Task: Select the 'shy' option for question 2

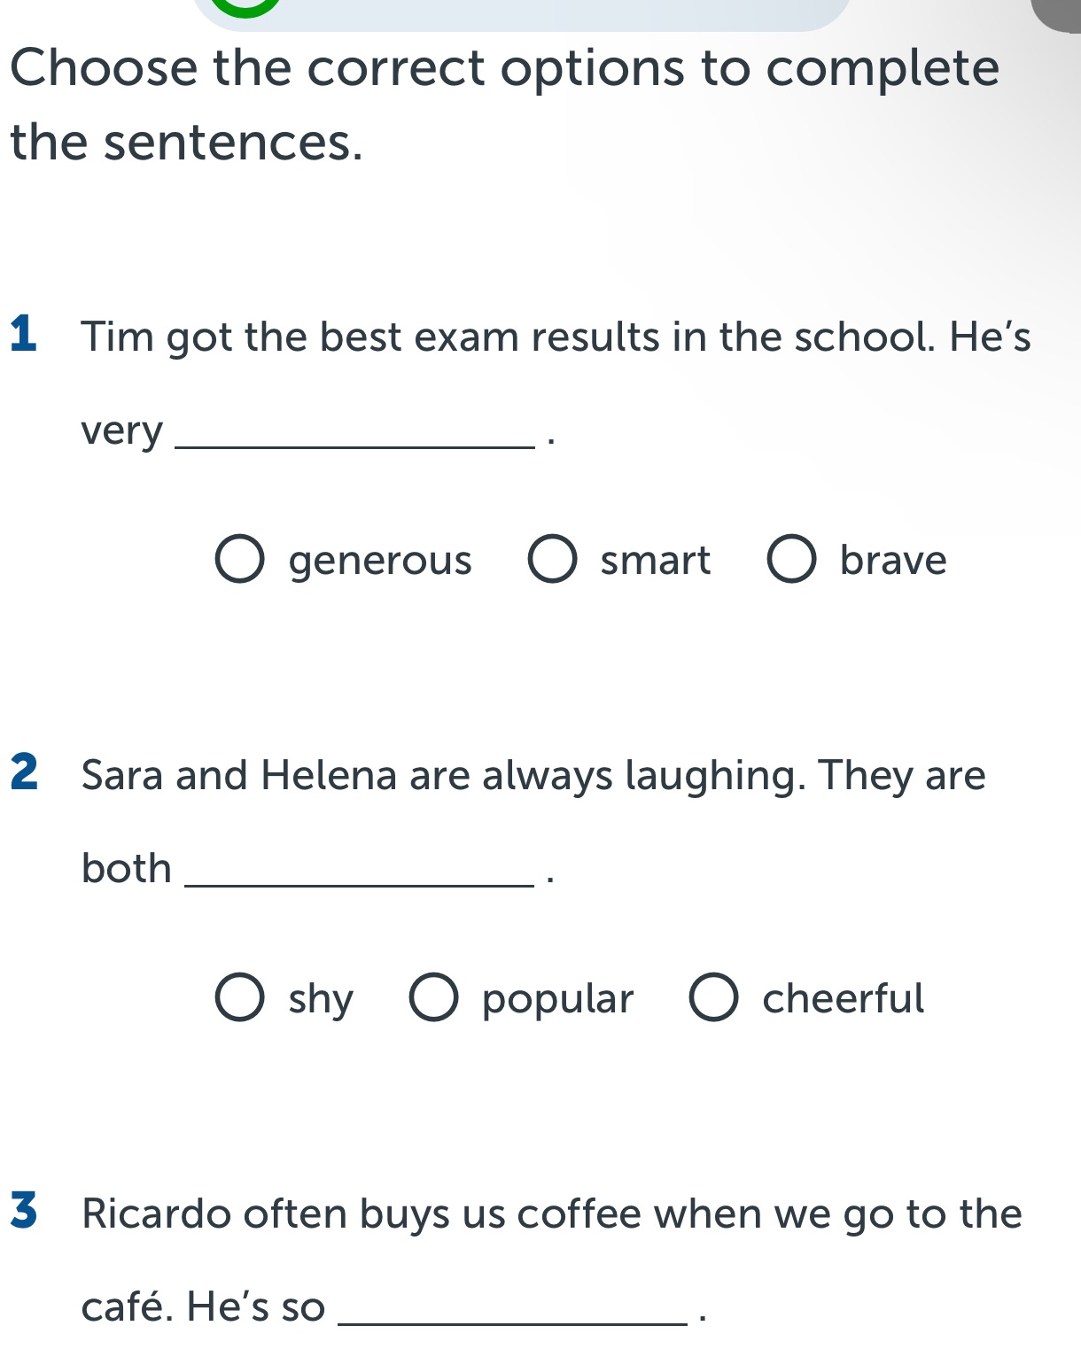Action: [240, 999]
